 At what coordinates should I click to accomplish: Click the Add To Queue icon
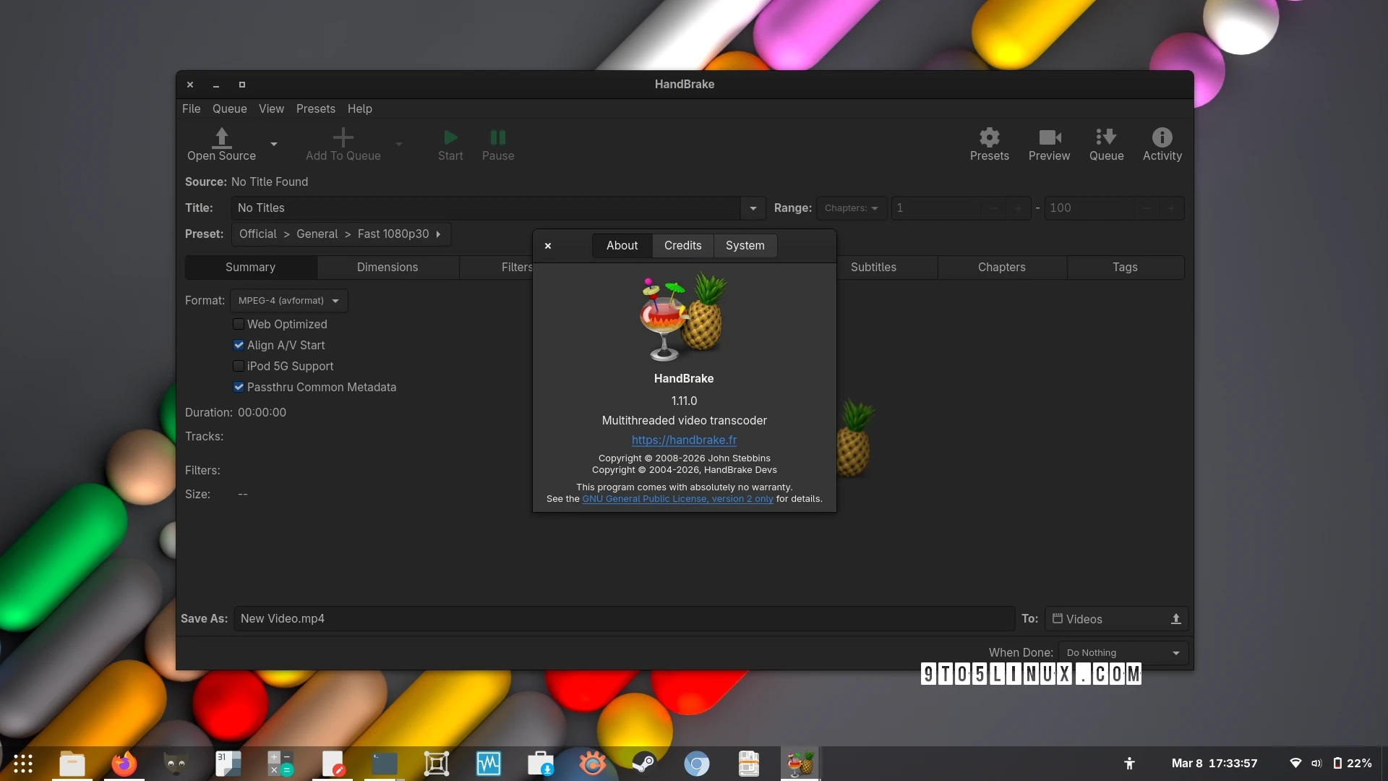343,144
